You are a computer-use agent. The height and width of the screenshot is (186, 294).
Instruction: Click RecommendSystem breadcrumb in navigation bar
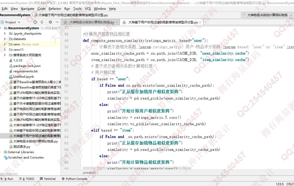pyautogui.click(x=15, y=15)
